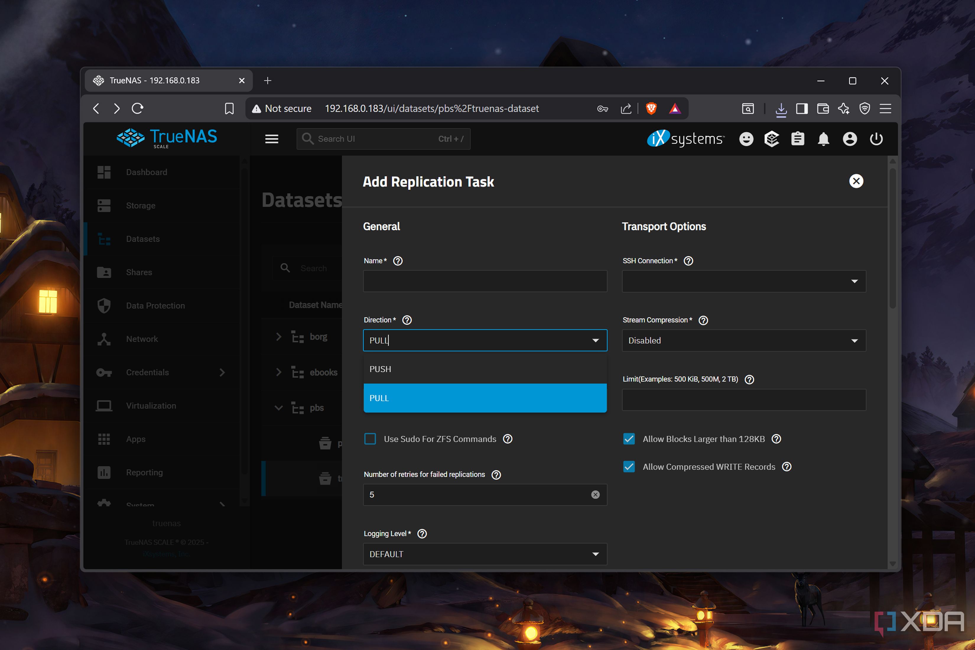Image resolution: width=975 pixels, height=650 pixels.
Task: Open Storage in the sidebar
Action: (x=162, y=206)
